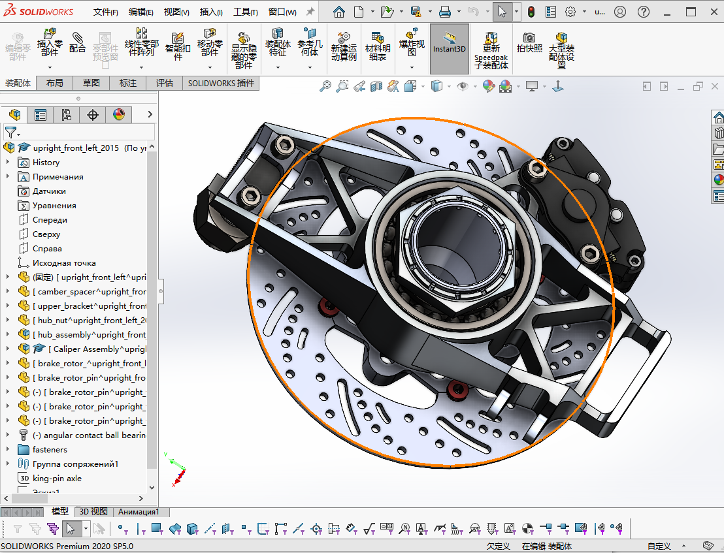Viewport: 724px width, 553px height.
Task: Open Assembly Features (装配体特征) tool
Action: coord(278,42)
